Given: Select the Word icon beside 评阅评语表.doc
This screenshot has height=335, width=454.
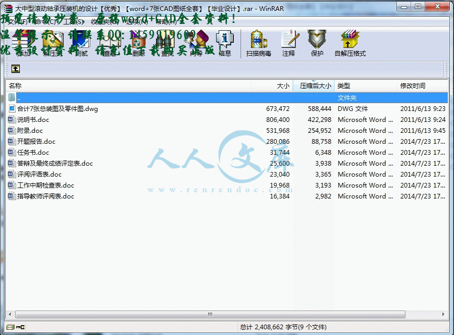Looking at the screenshot, I should click(x=12, y=175).
